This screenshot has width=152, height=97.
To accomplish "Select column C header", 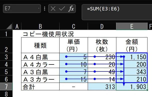I will (x=74, y=26).
